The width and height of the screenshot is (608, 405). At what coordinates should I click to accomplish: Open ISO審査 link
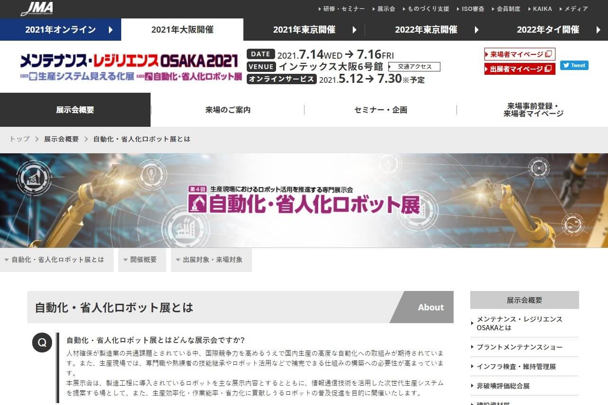pyautogui.click(x=470, y=9)
